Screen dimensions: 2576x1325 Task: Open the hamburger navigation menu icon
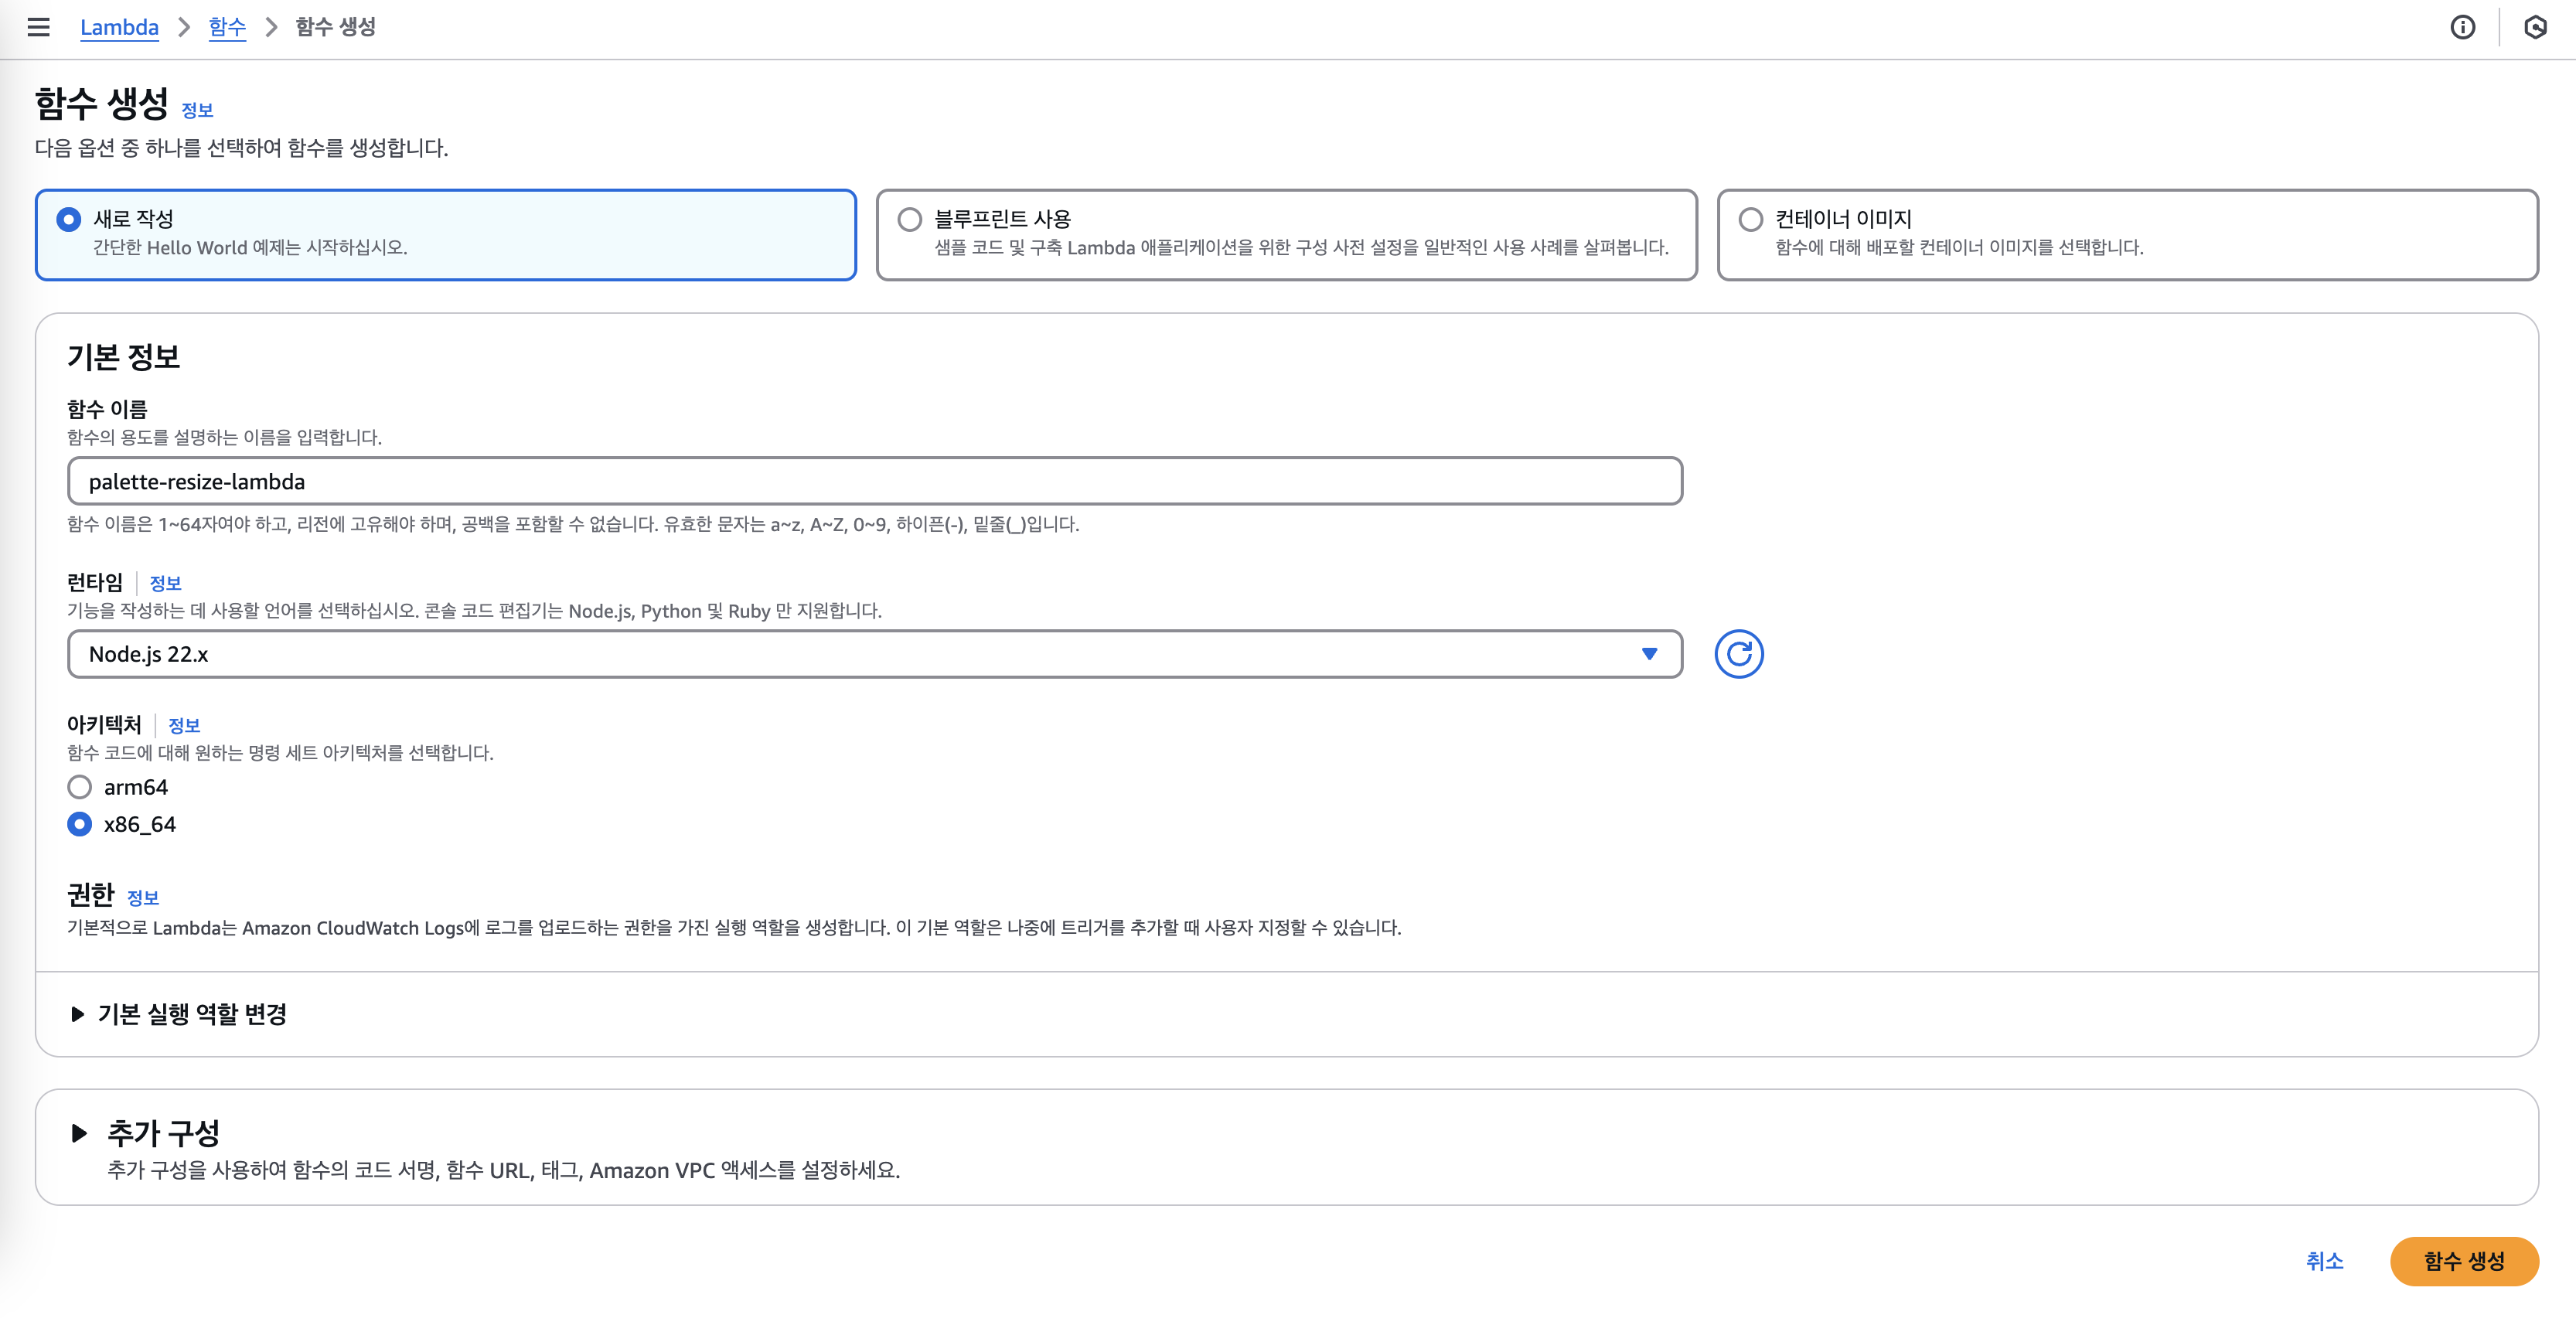[x=38, y=27]
